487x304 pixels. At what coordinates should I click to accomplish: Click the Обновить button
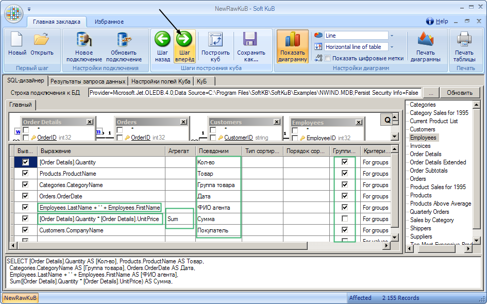[x=459, y=93]
